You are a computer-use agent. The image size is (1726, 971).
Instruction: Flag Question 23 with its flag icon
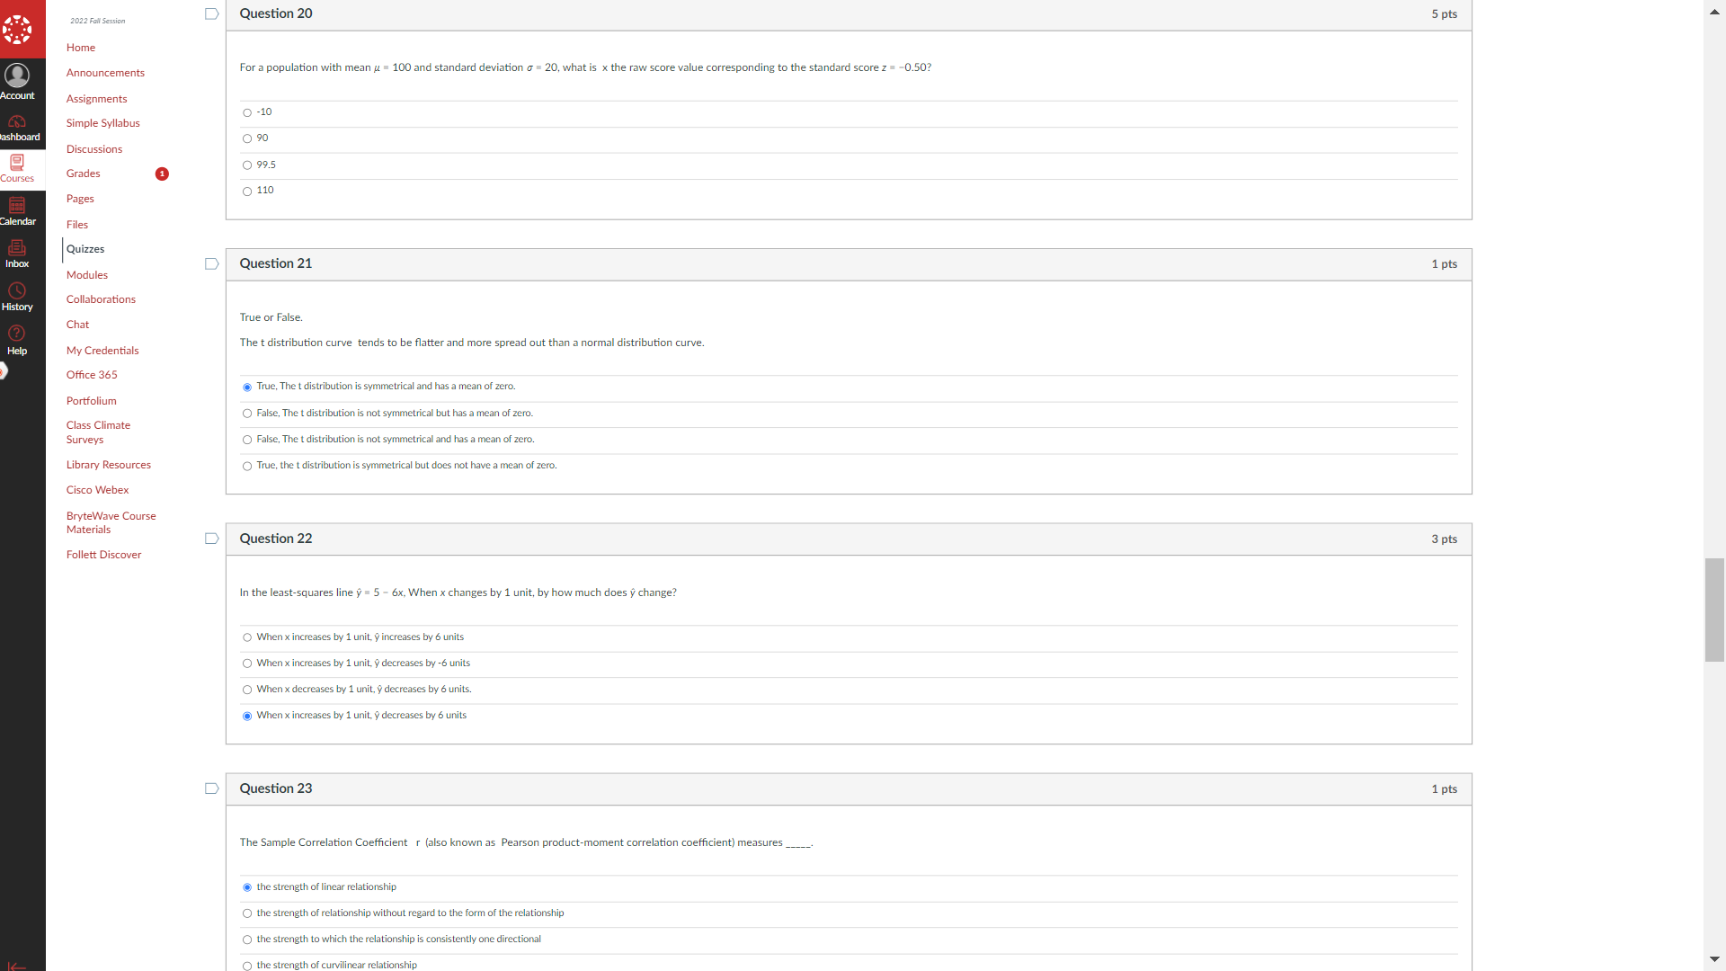tap(212, 789)
